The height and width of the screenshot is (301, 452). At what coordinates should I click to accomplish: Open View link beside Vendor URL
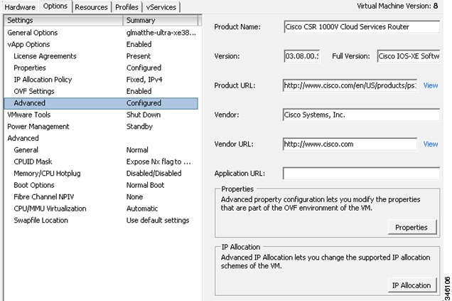(x=431, y=144)
